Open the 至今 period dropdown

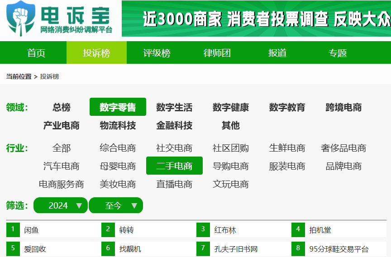pos(116,205)
